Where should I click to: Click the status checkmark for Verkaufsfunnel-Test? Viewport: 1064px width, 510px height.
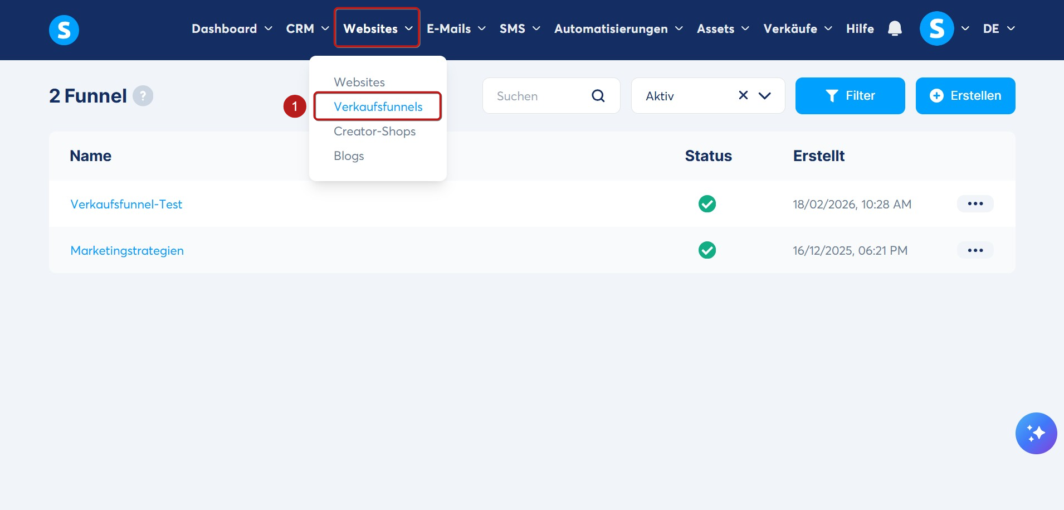(x=707, y=204)
